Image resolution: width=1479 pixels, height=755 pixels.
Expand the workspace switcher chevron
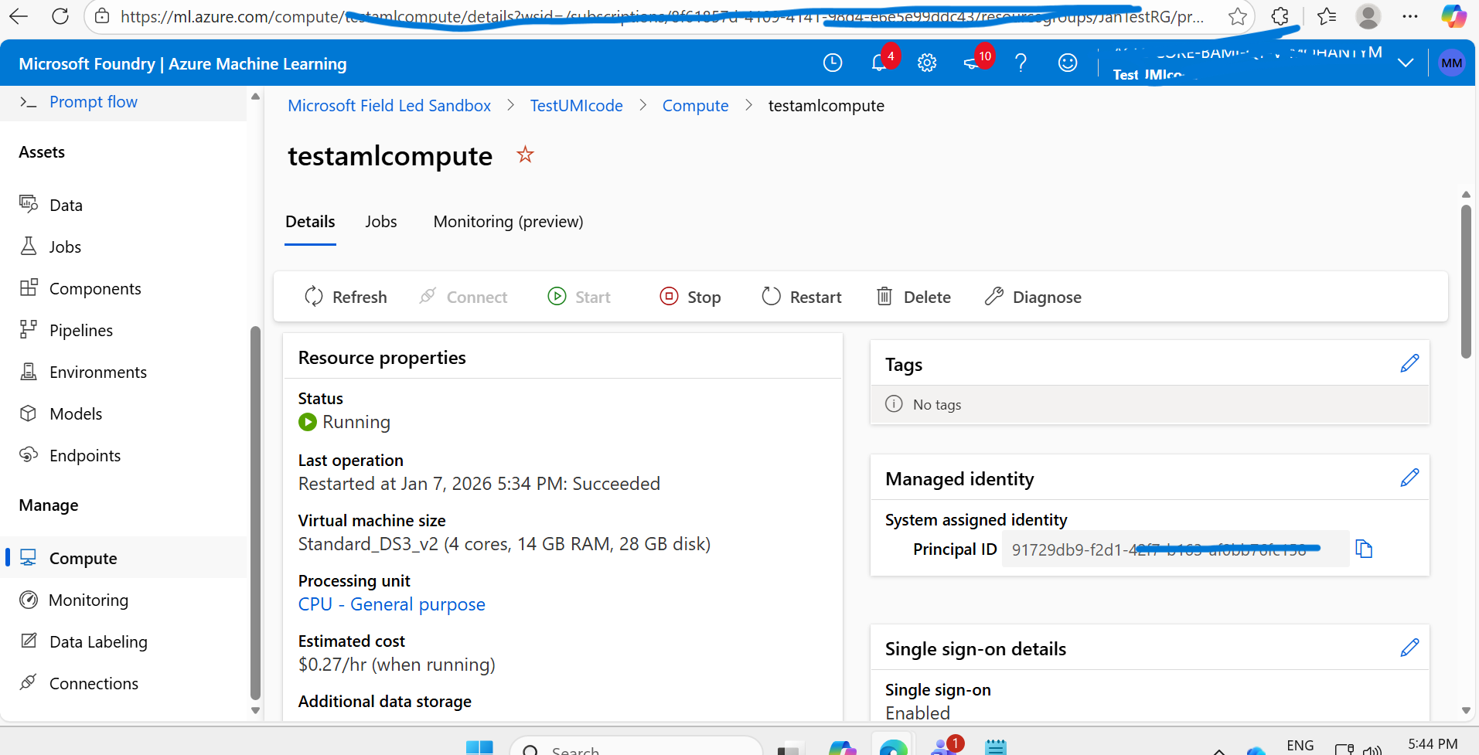point(1406,63)
